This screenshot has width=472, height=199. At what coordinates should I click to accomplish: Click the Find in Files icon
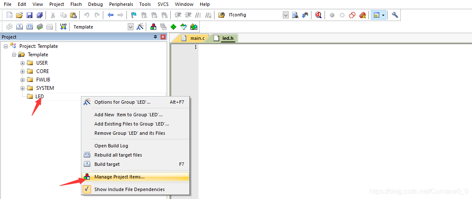(222, 15)
